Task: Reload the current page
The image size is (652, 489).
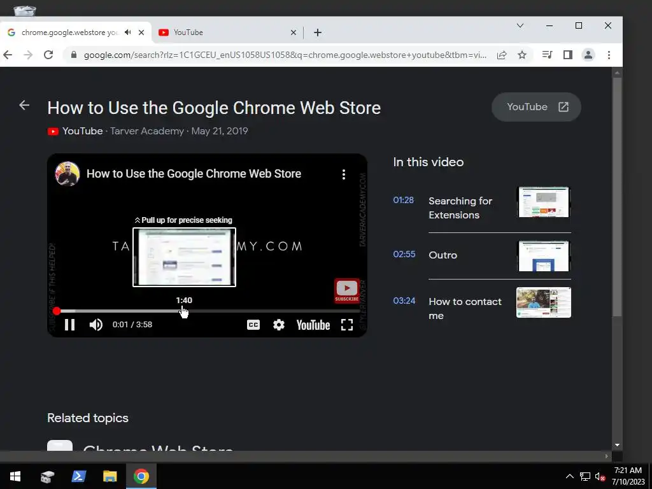Action: (48, 55)
